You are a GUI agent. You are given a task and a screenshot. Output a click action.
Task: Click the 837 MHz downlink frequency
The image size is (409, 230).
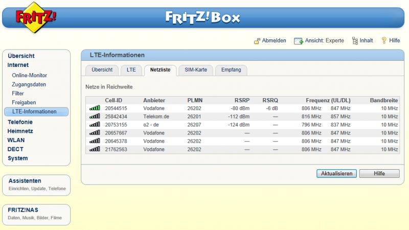pyautogui.click(x=340, y=125)
